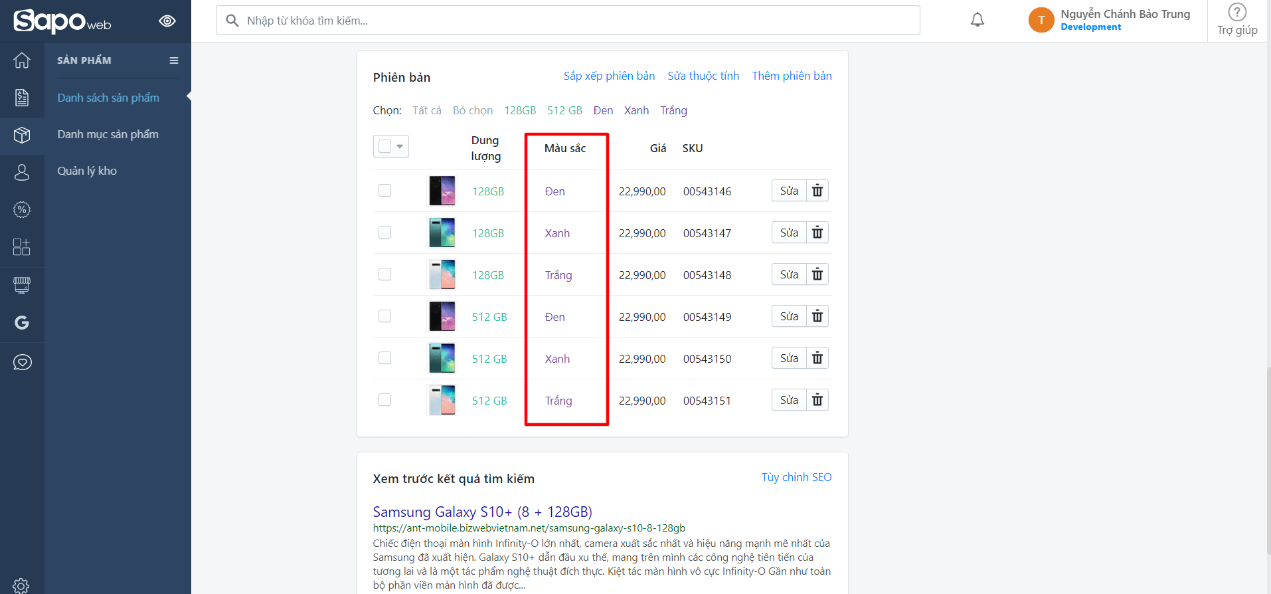This screenshot has width=1271, height=594.
Task: Click Sửa button for SKU 00543150
Action: click(789, 358)
